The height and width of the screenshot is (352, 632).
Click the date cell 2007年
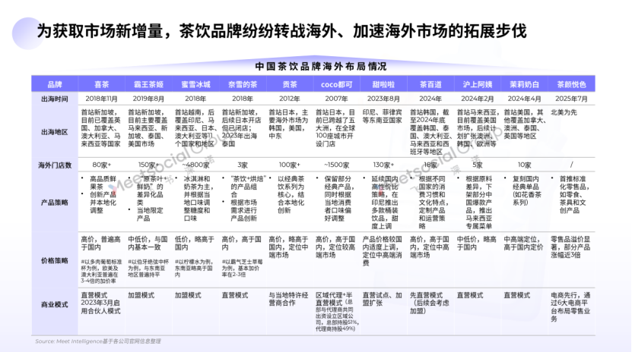(x=337, y=99)
